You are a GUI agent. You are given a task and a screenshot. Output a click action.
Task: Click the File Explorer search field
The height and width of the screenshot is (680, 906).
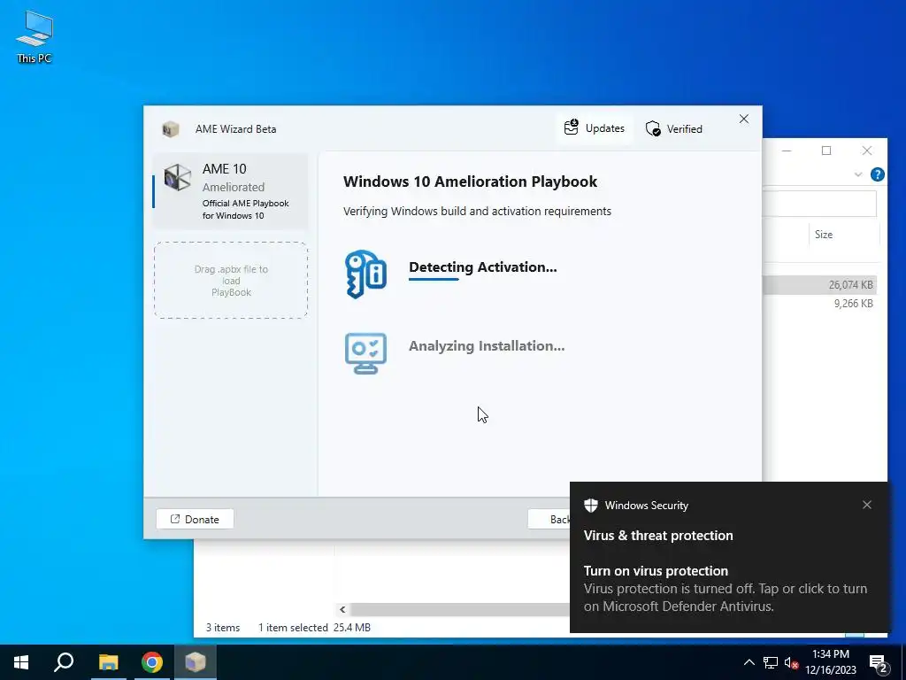(x=819, y=204)
